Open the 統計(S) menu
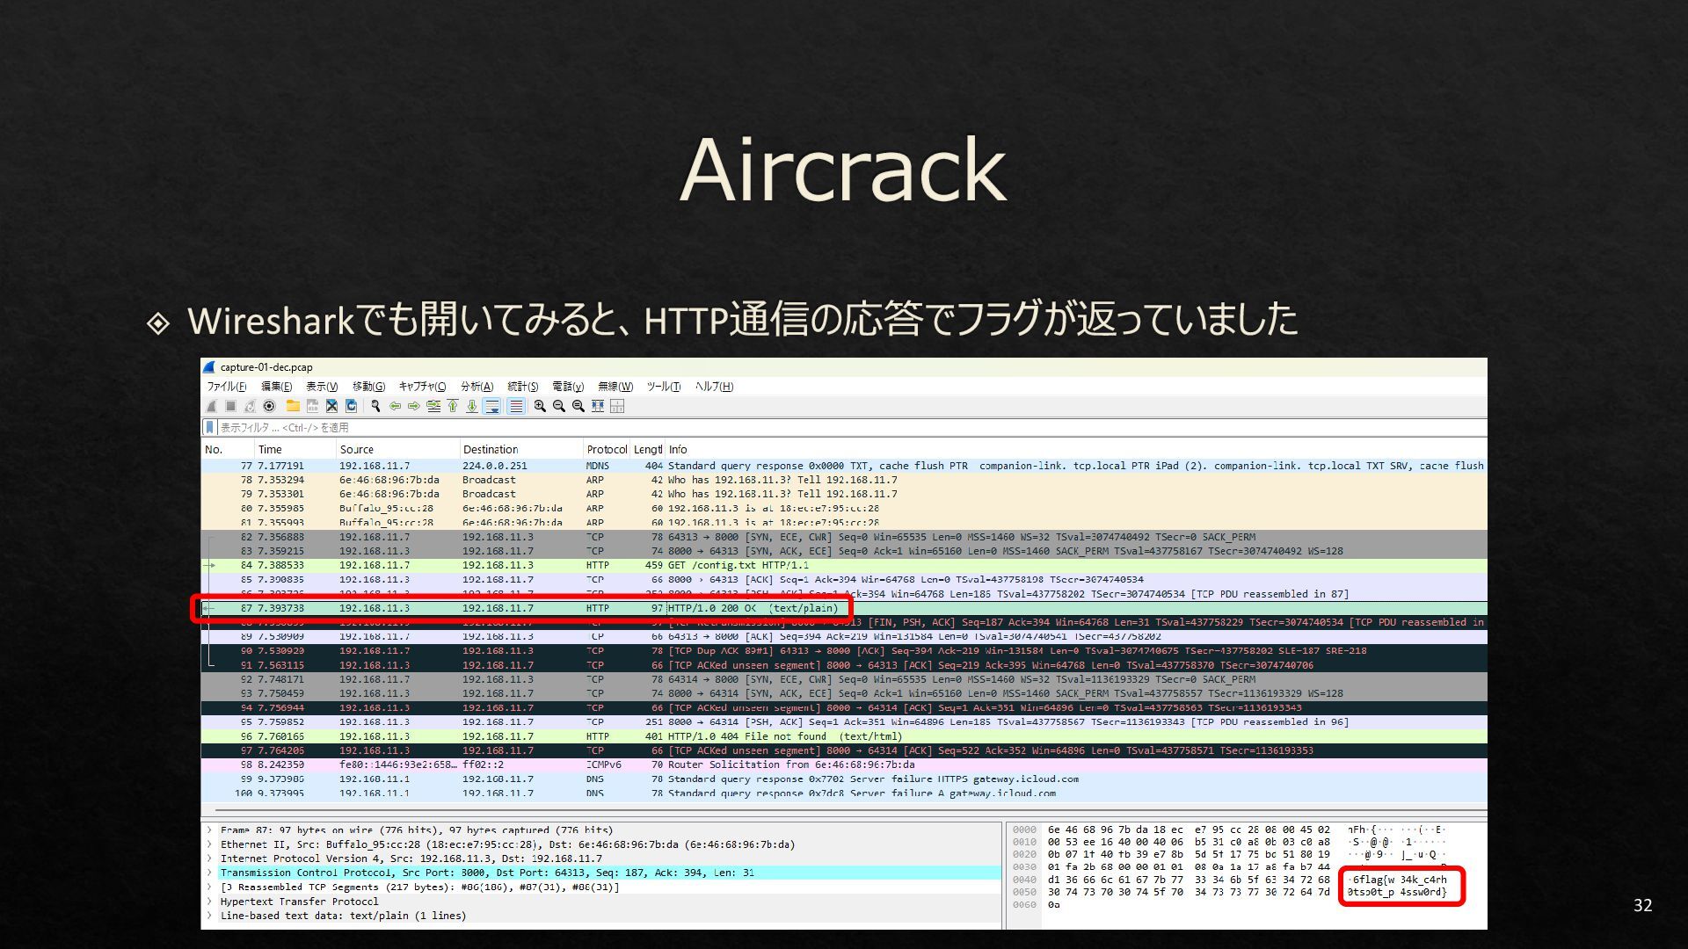 (x=522, y=387)
